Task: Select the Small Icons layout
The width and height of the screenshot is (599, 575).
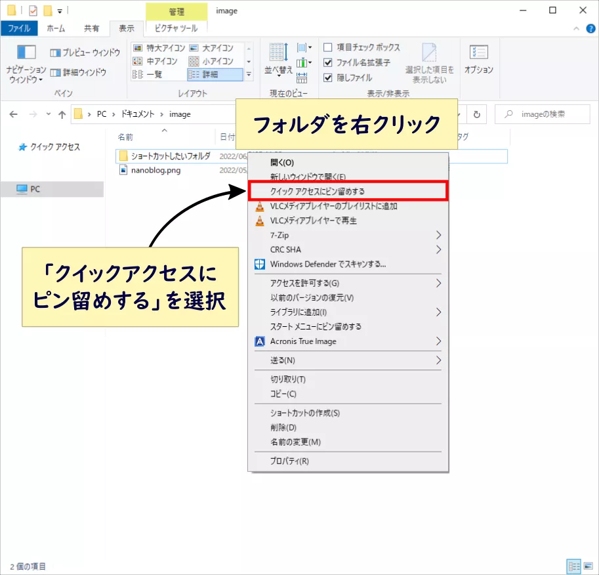Action: (x=211, y=61)
